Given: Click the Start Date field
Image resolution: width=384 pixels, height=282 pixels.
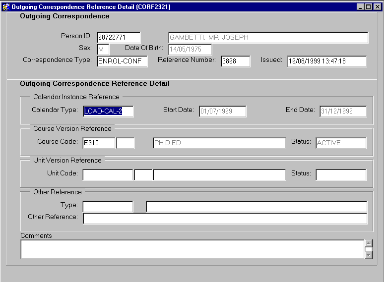Looking at the screenshot, I should pos(223,112).
